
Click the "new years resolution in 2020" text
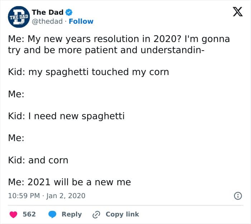[102, 39]
